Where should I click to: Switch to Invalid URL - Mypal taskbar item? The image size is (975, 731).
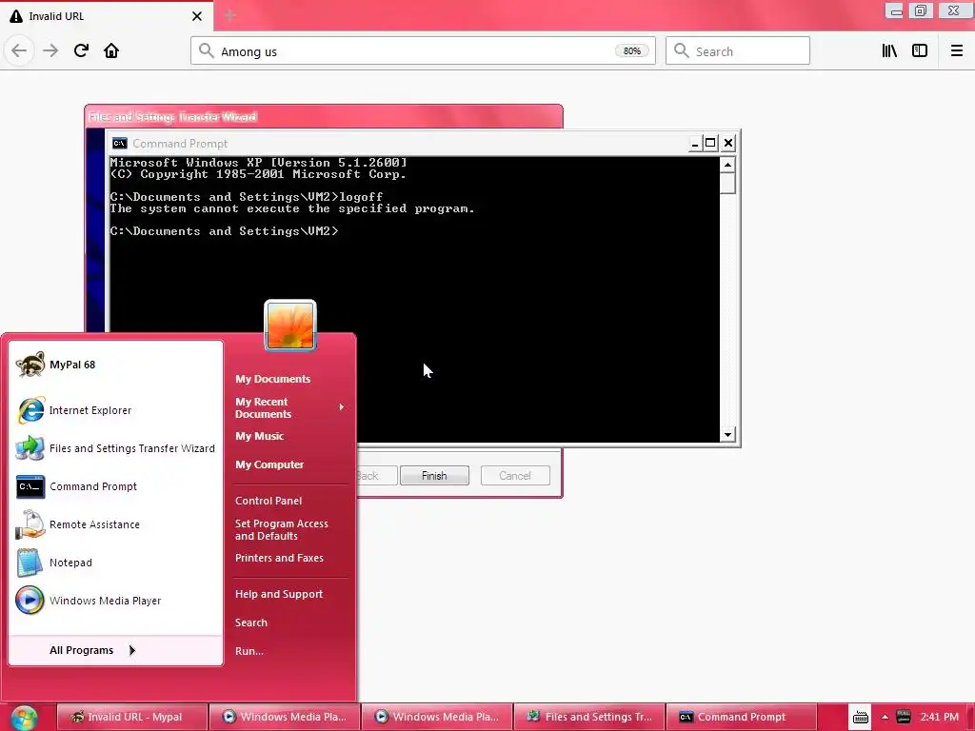coord(132,717)
